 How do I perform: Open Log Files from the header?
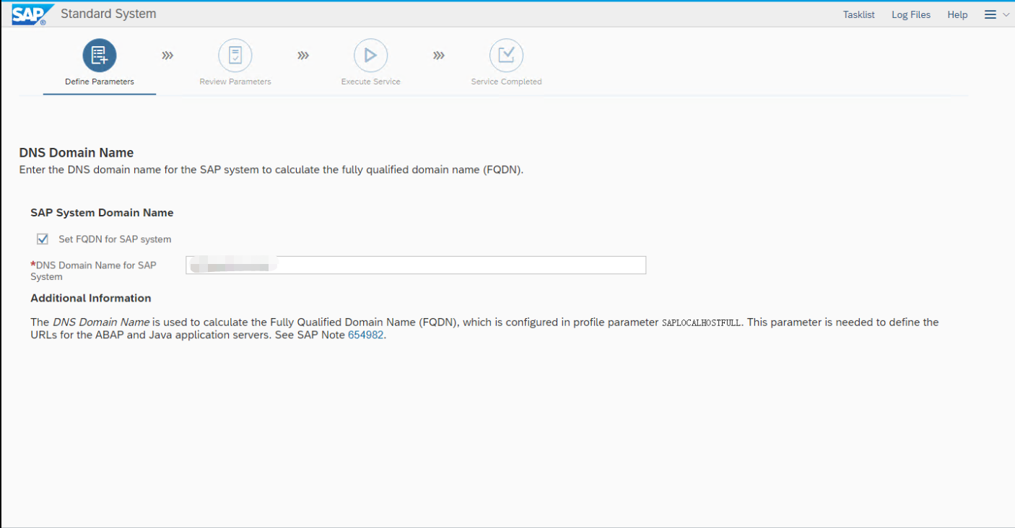pos(910,14)
